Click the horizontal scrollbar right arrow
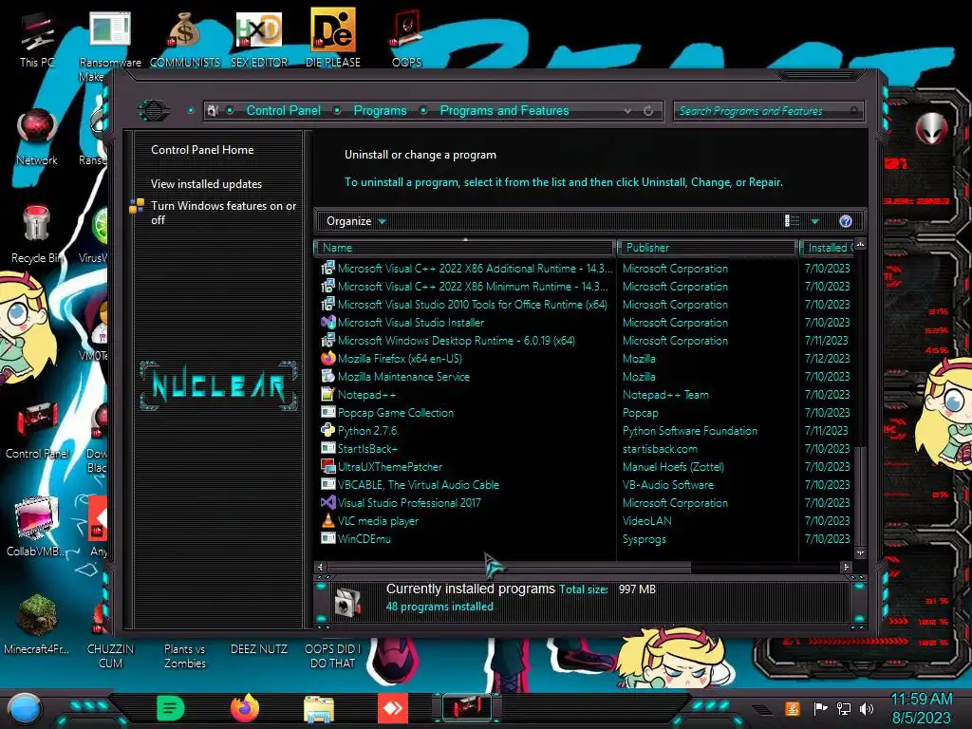The image size is (972, 729). tap(846, 568)
